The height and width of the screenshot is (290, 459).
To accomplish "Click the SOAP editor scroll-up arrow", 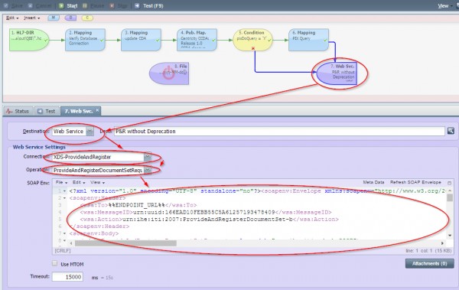I will click(x=450, y=191).
